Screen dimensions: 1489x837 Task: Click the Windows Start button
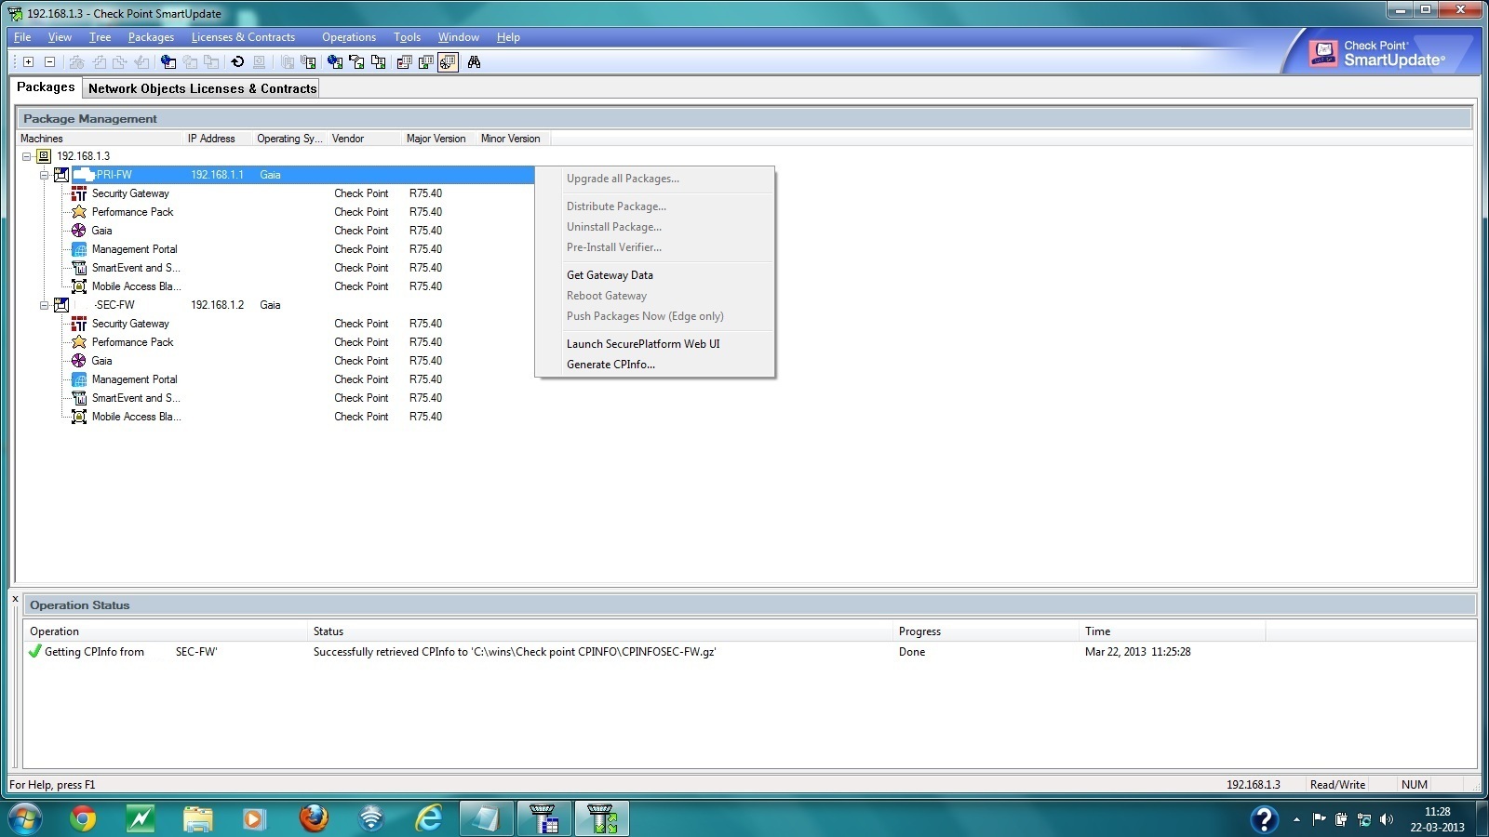[x=24, y=819]
